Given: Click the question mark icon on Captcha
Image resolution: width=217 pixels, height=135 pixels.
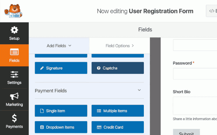Looking at the screenshot, I should click(99, 68).
